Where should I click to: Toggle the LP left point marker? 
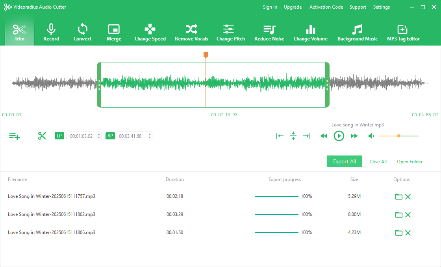(x=59, y=135)
